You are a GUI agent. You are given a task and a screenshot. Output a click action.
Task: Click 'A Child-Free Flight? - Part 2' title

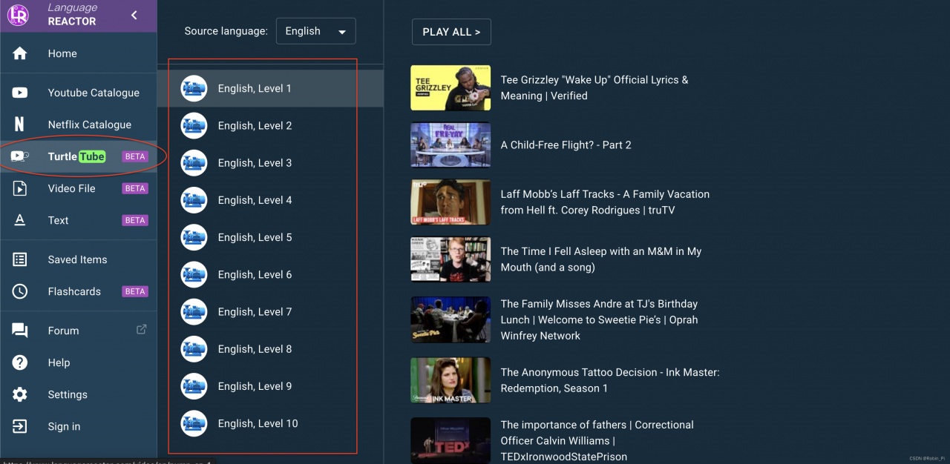tap(566, 145)
